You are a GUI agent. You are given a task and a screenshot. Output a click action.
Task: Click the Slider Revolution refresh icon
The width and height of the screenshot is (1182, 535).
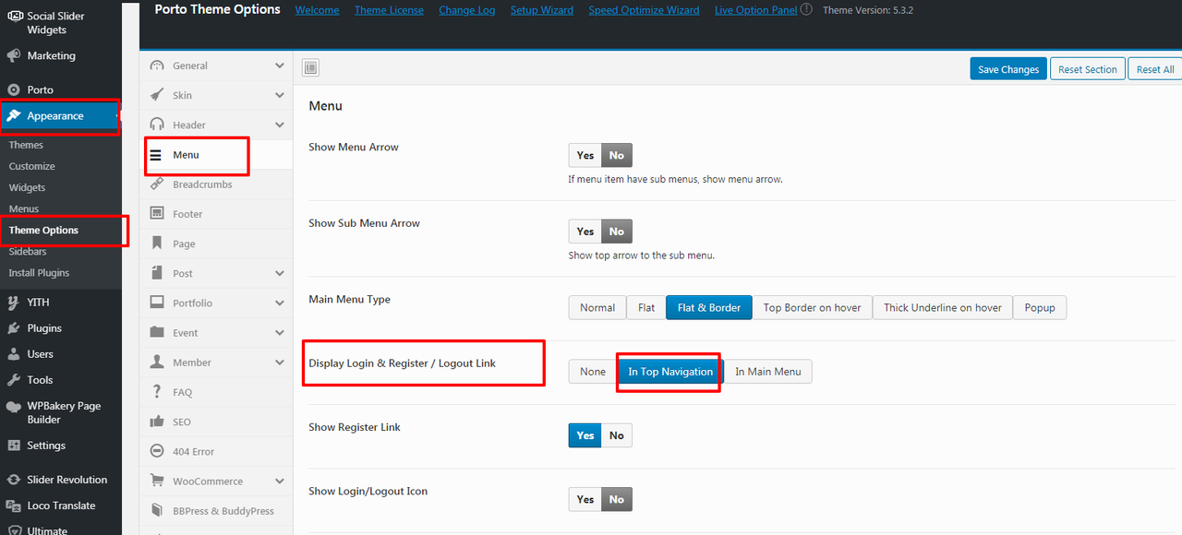tap(13, 479)
